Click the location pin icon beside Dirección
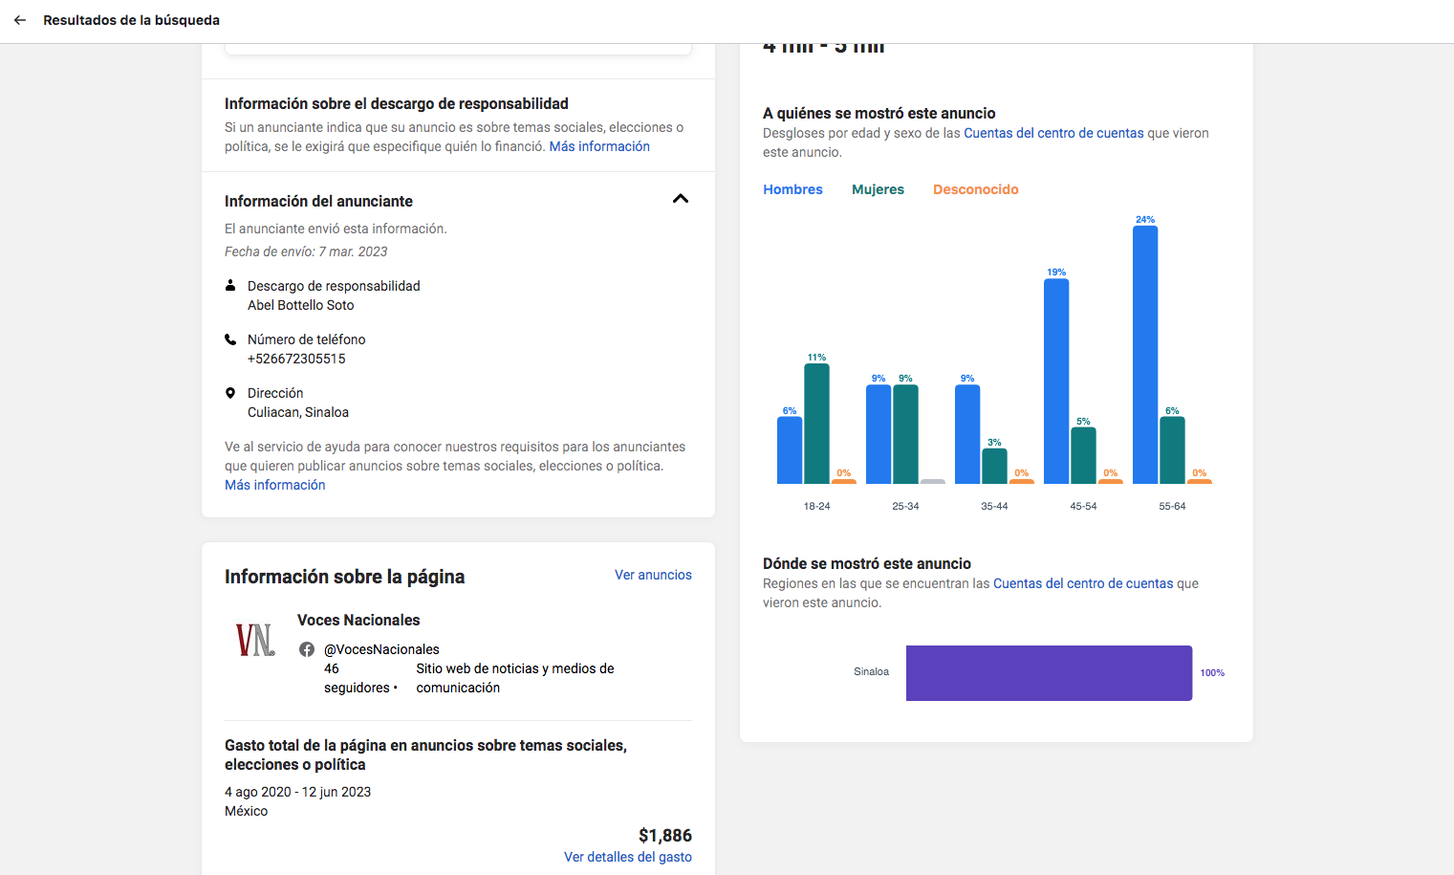Viewport: 1454px width, 875px height. point(230,393)
